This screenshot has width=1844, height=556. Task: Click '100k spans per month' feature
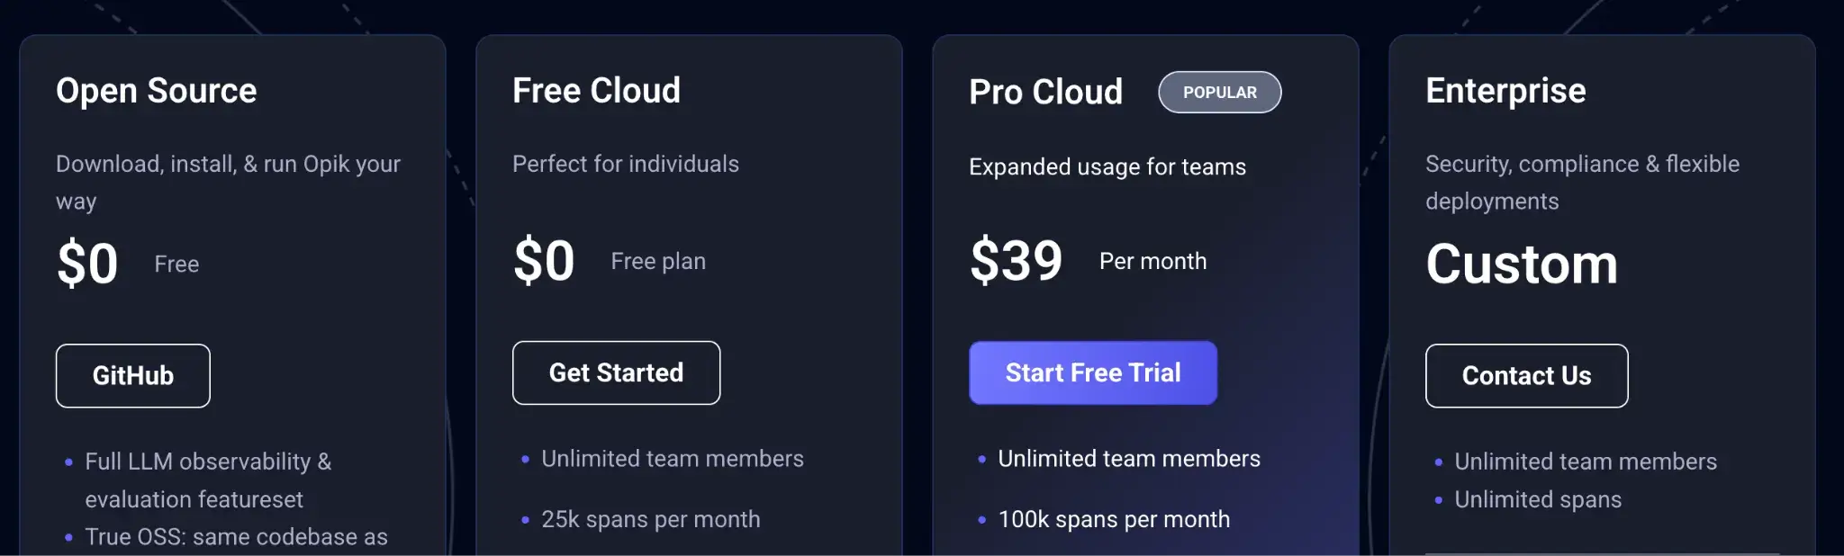pos(1114,519)
